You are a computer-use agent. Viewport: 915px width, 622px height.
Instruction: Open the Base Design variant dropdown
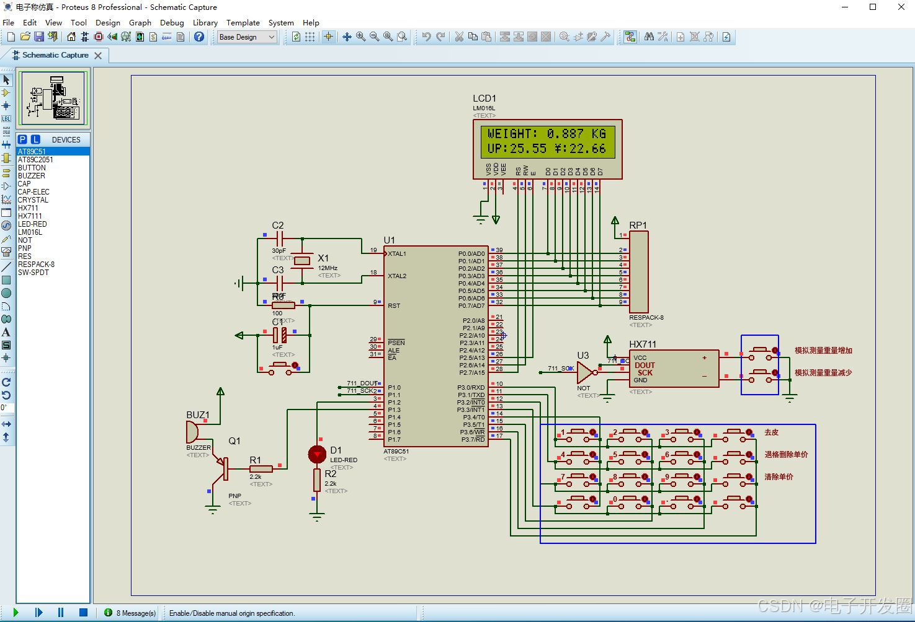[247, 37]
